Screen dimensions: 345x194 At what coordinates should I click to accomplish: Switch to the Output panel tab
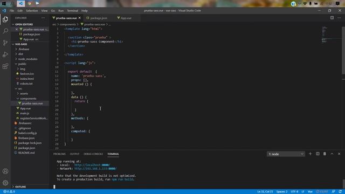click(x=74, y=154)
